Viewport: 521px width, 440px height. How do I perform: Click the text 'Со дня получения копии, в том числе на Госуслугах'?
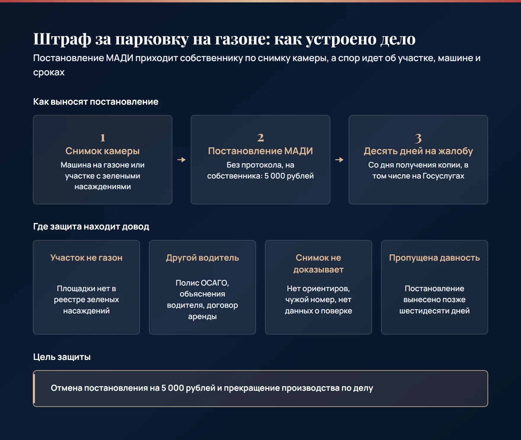click(x=418, y=170)
